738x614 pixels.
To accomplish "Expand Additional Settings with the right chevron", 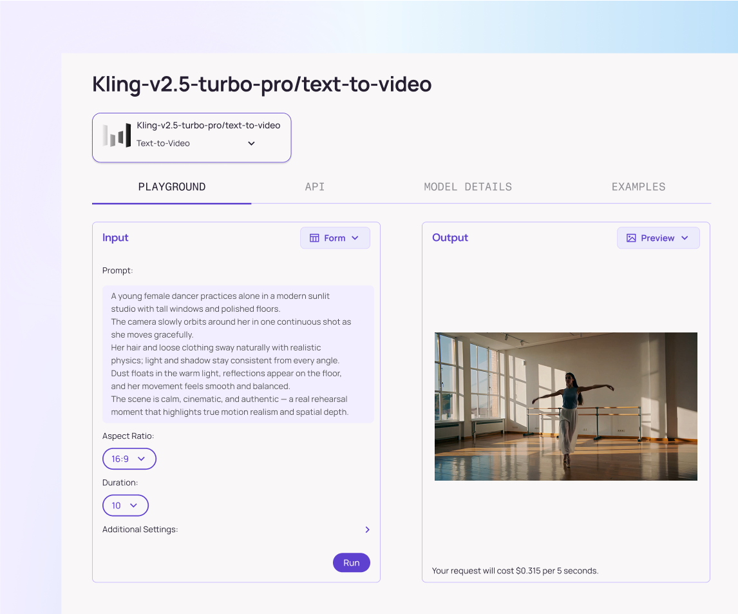I will [367, 530].
